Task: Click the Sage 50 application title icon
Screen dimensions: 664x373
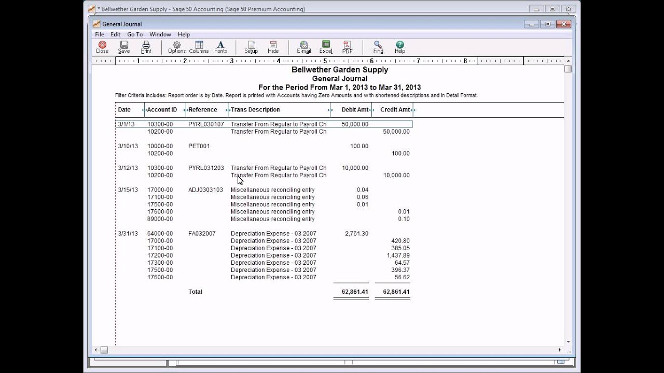Action: coord(92,9)
